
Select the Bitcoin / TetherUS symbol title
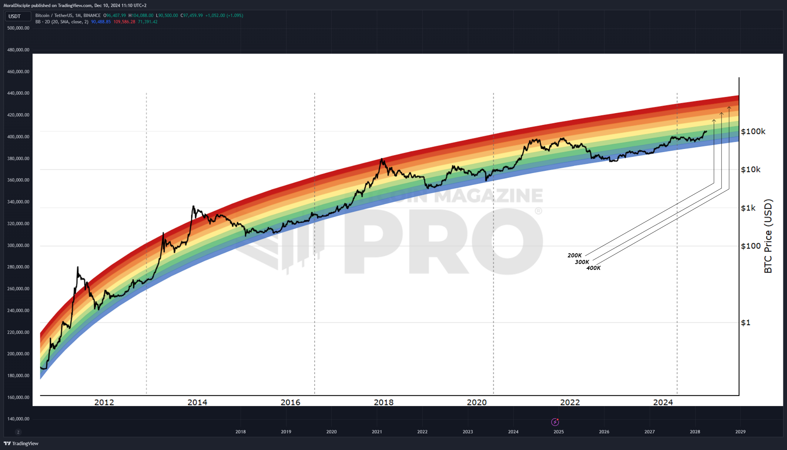click(x=68, y=16)
